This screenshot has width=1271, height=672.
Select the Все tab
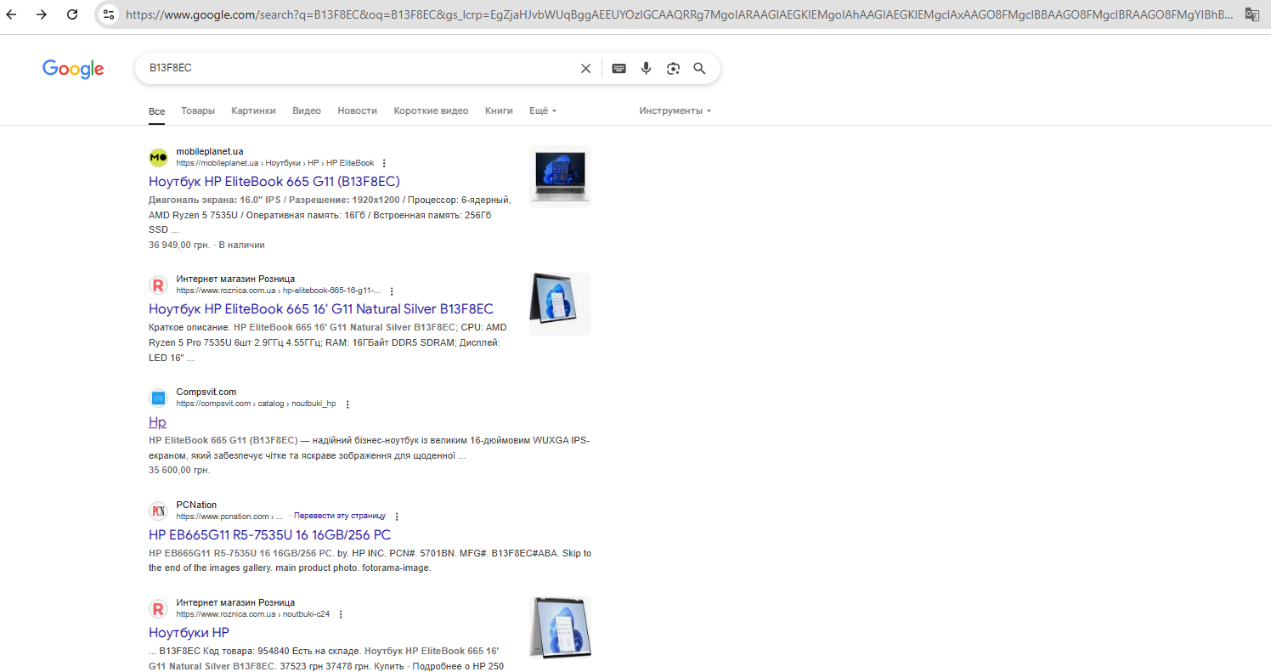156,111
